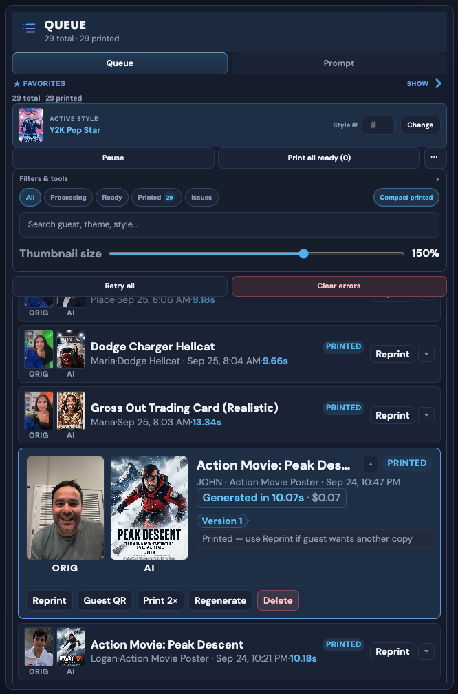Screen dimensions: 458x694
Task: Click the 9.66s generation time for Maria
Action: click(275, 361)
